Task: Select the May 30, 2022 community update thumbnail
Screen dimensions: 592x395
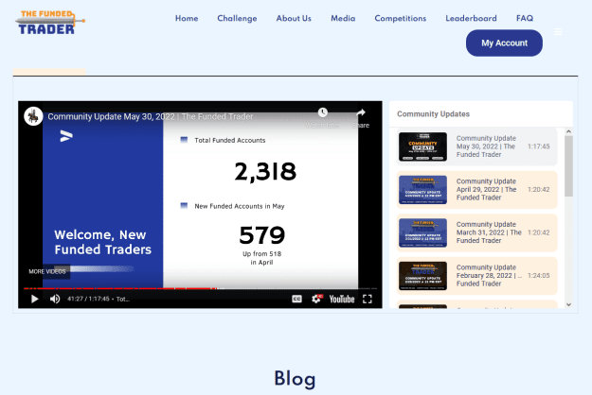Action: tap(422, 146)
